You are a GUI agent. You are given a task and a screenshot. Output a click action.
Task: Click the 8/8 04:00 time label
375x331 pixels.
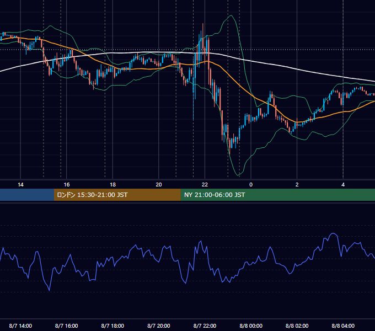343,325
